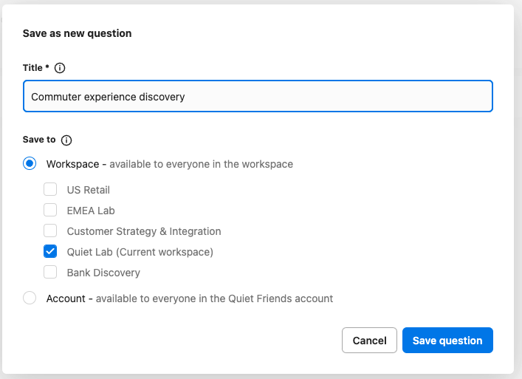522x379 pixels.
Task: Click the 'Bank Discovery' label text
Action: pos(103,273)
